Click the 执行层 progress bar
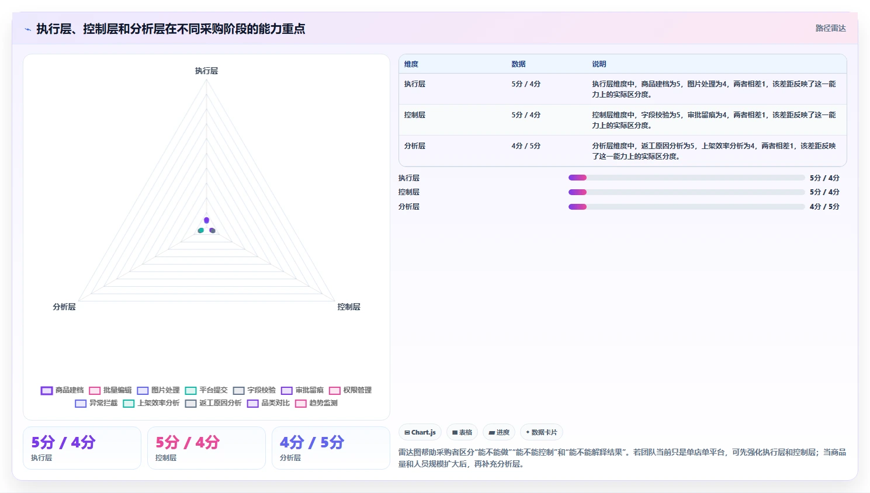The width and height of the screenshot is (870, 493). (x=687, y=178)
